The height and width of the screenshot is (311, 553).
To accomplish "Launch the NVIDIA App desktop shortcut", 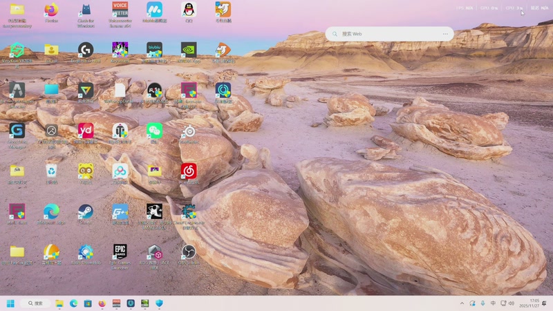I will (189, 53).
